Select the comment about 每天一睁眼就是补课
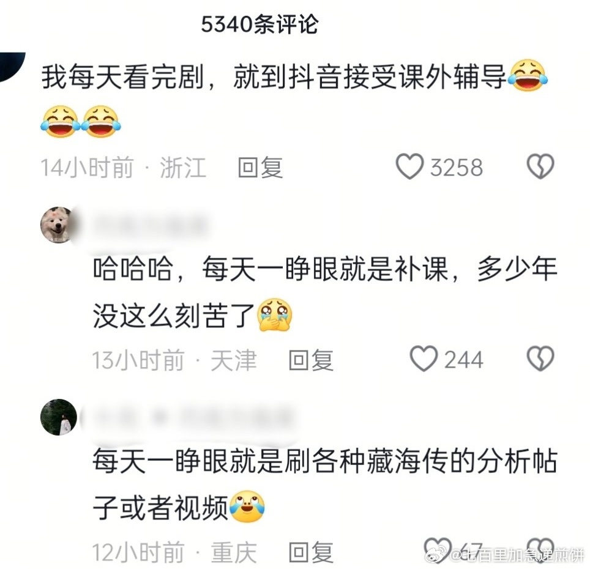The width and height of the screenshot is (590, 569). point(325,292)
